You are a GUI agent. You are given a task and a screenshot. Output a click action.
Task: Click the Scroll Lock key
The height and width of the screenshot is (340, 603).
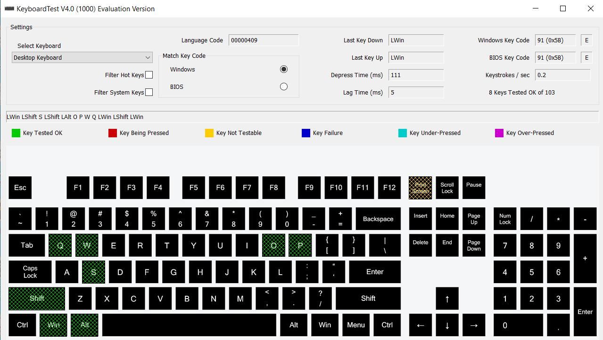(447, 188)
